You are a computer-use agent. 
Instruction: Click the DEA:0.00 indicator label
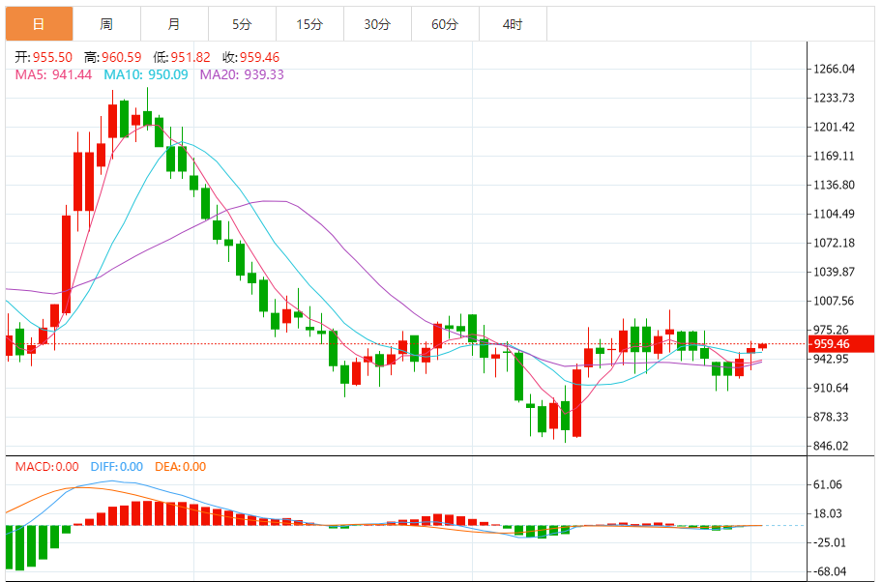pos(180,467)
